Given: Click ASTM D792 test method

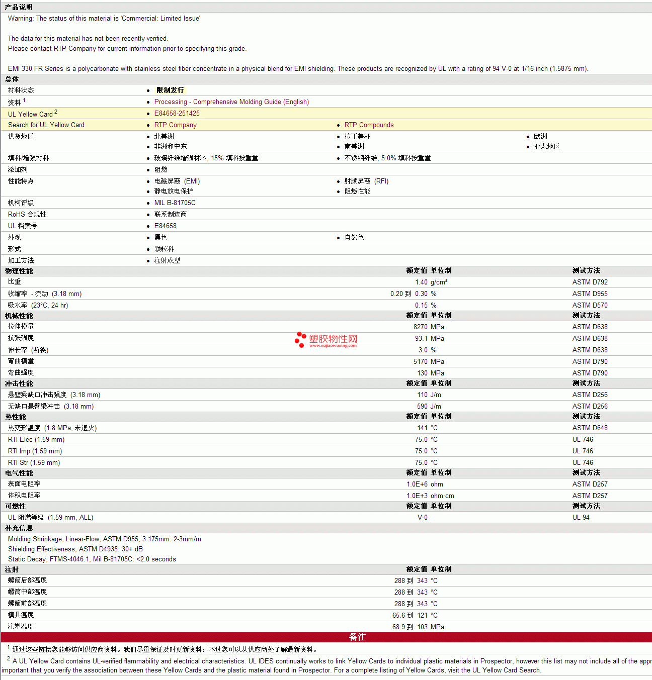Looking at the screenshot, I should [590, 282].
